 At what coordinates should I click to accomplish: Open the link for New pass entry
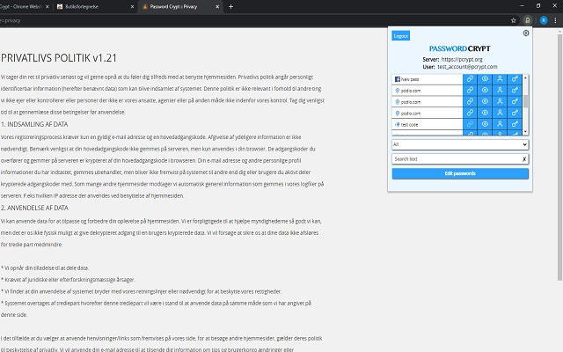471,79
